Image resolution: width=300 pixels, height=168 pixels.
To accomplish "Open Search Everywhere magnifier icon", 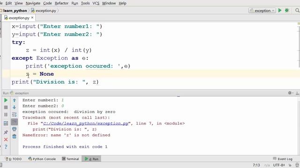I will point(297,10).
